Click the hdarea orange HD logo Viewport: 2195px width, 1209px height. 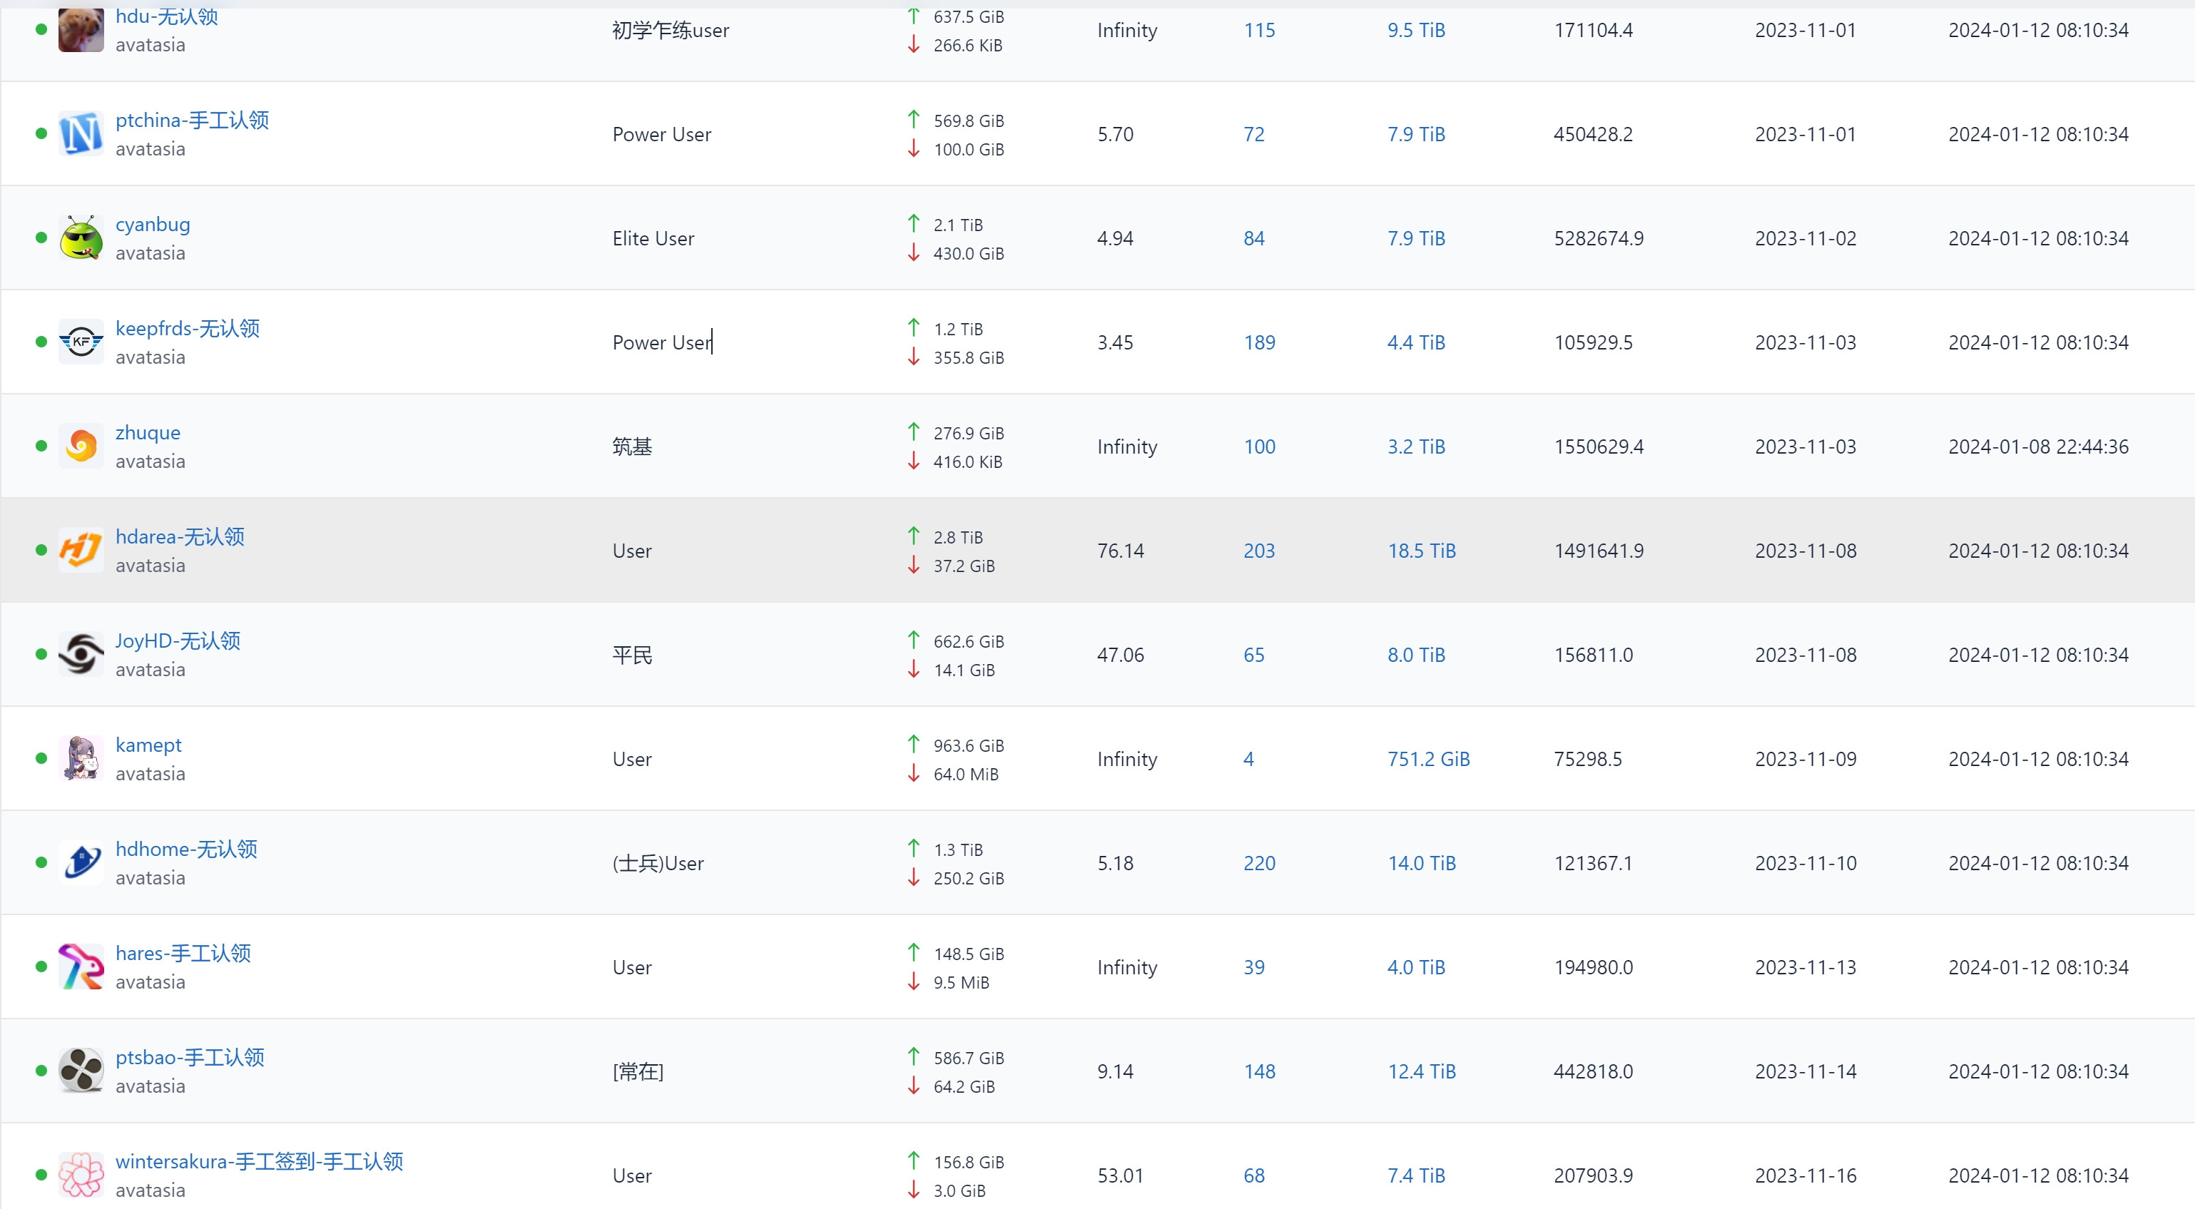coord(81,549)
